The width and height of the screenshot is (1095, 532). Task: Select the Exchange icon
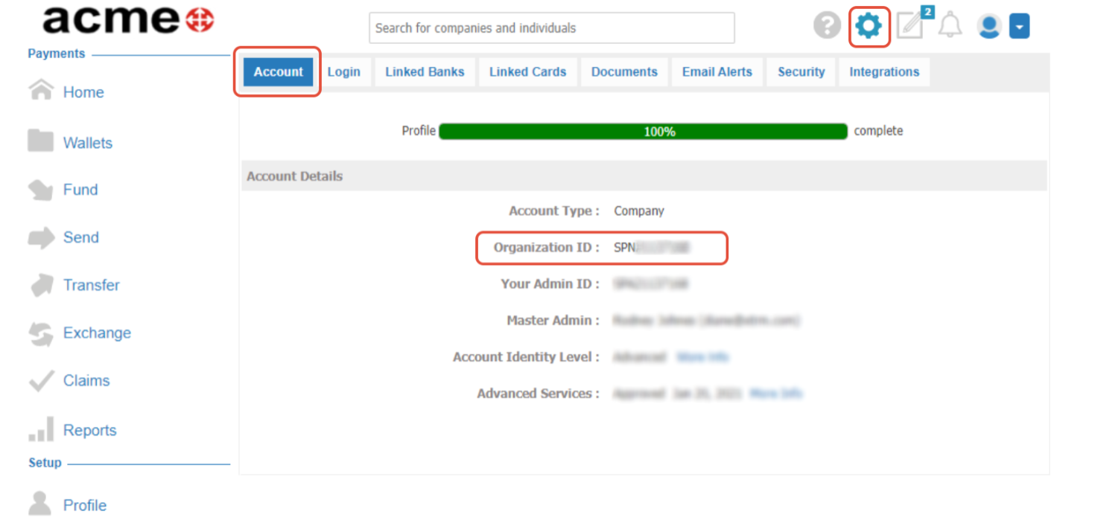coord(43,332)
